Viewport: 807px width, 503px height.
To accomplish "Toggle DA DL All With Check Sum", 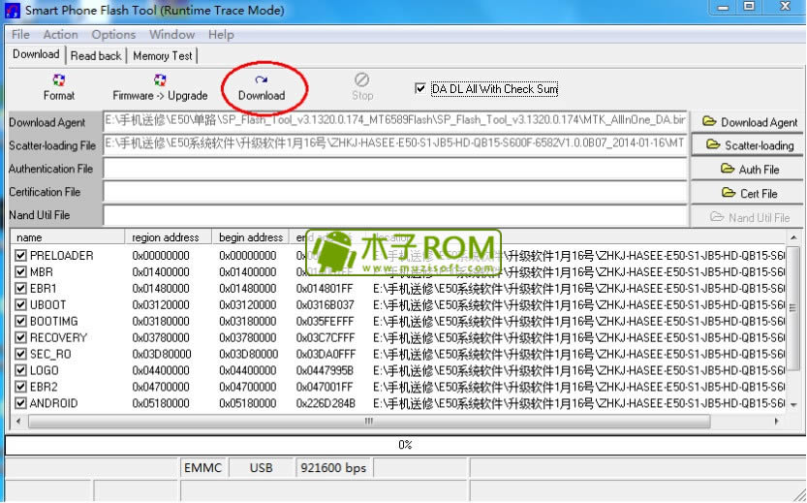I will 420,89.
